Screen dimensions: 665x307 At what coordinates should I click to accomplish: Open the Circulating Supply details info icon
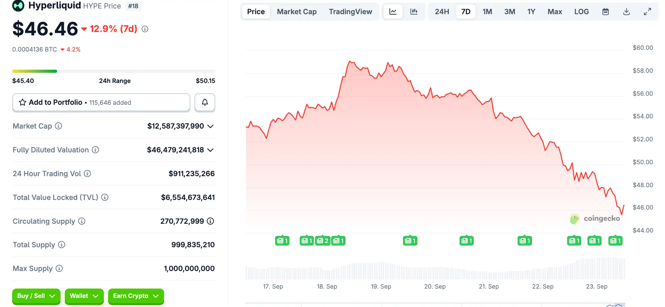click(210, 221)
